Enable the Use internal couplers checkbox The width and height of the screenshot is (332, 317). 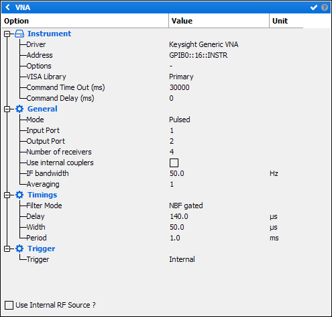point(174,163)
